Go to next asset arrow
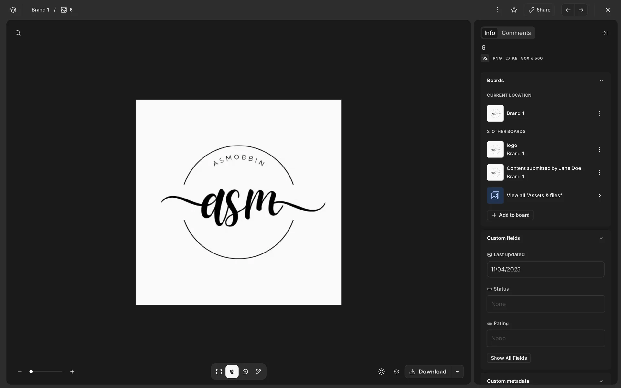The height and width of the screenshot is (388, 621). click(581, 10)
